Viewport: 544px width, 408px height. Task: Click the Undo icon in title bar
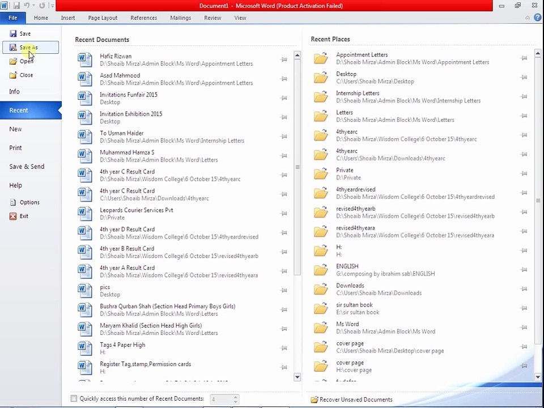27,6
